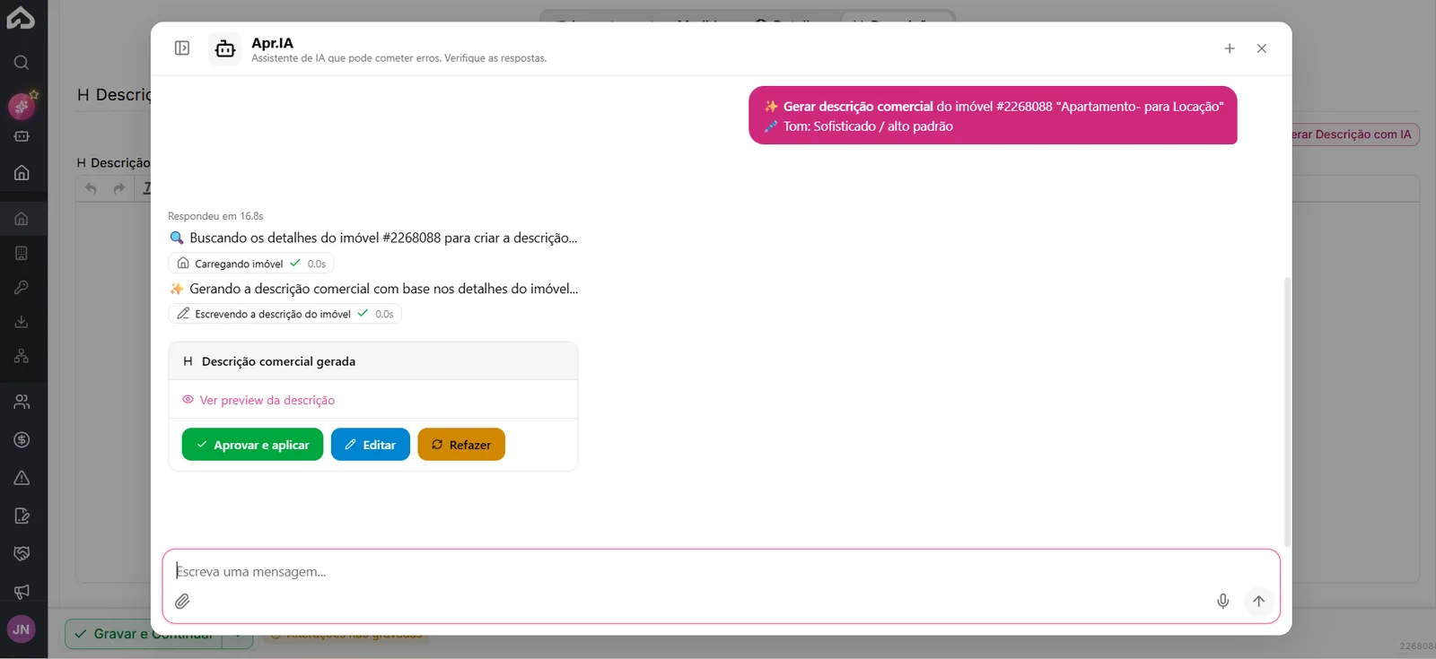Open the dollar finance icon in sidebar
Viewport: 1436px width, 659px height.
(x=22, y=439)
